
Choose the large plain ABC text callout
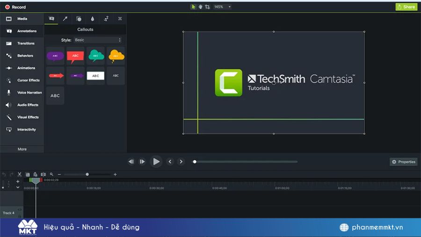(55, 96)
